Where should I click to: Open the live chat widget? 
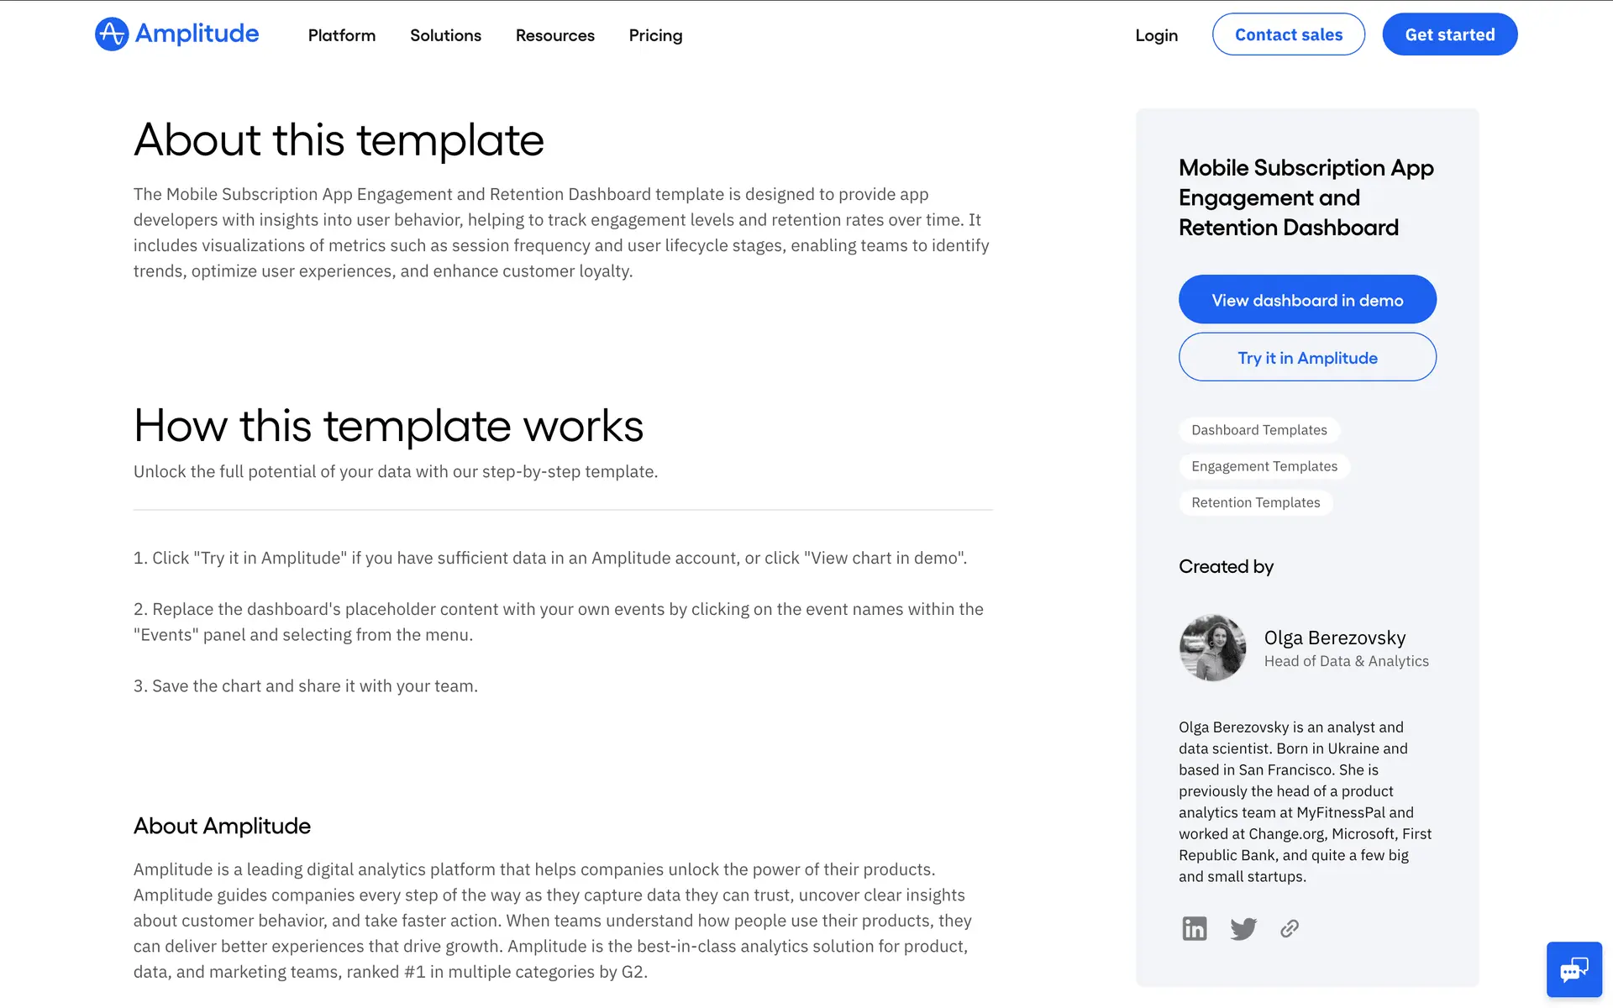click(1574, 970)
